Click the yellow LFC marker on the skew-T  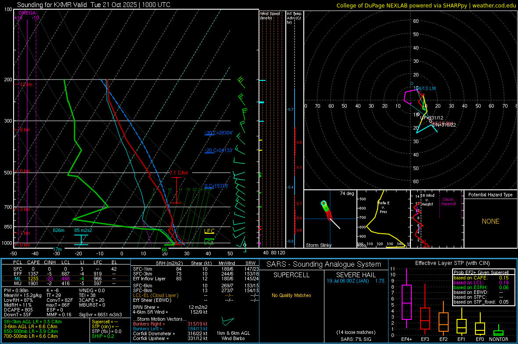[x=209, y=231]
